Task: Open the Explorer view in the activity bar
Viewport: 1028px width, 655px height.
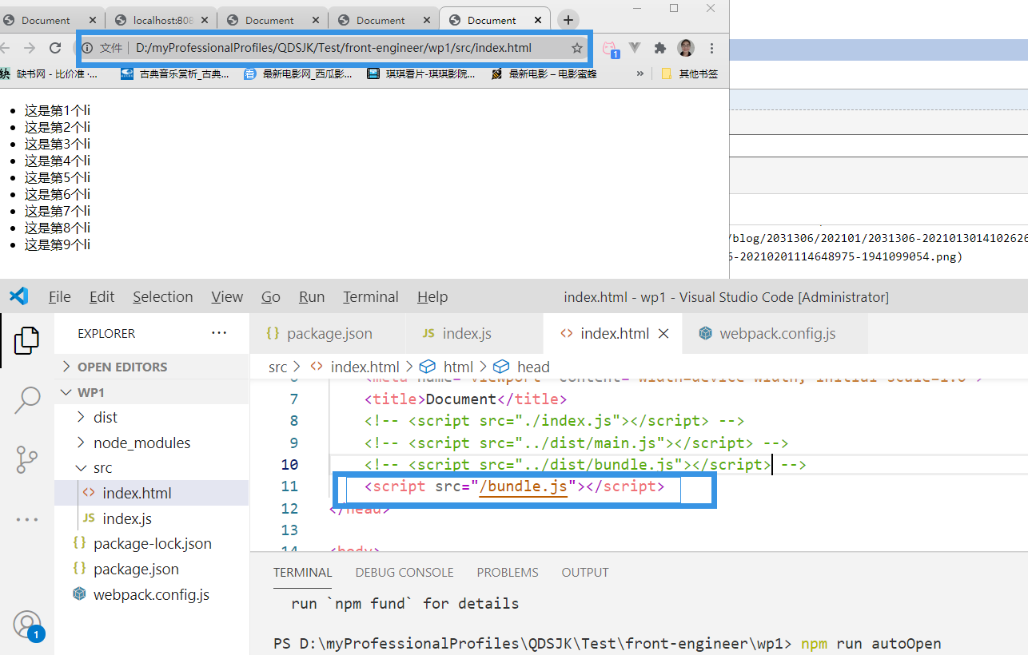Action: click(26, 340)
